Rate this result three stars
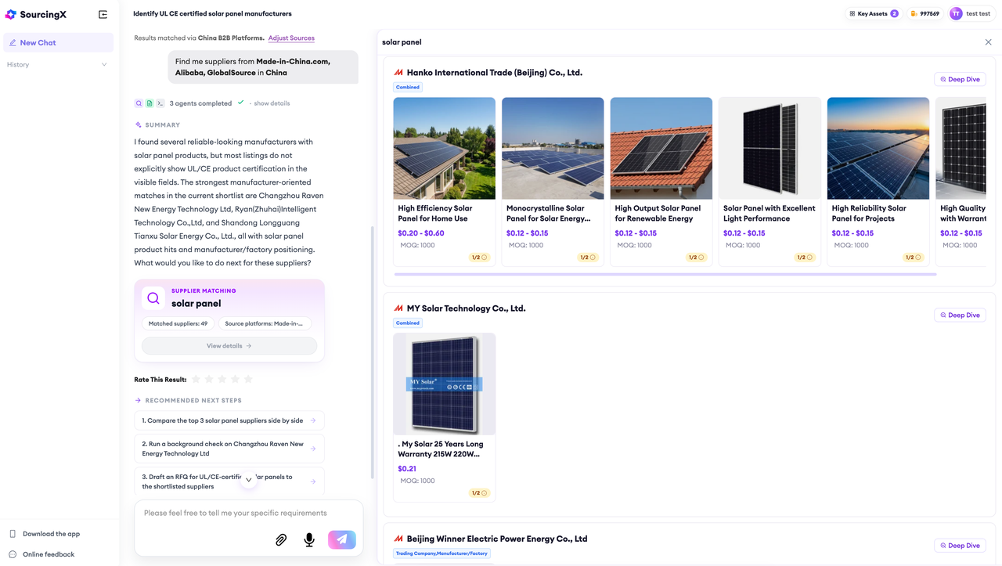The image size is (1002, 566). pos(222,379)
